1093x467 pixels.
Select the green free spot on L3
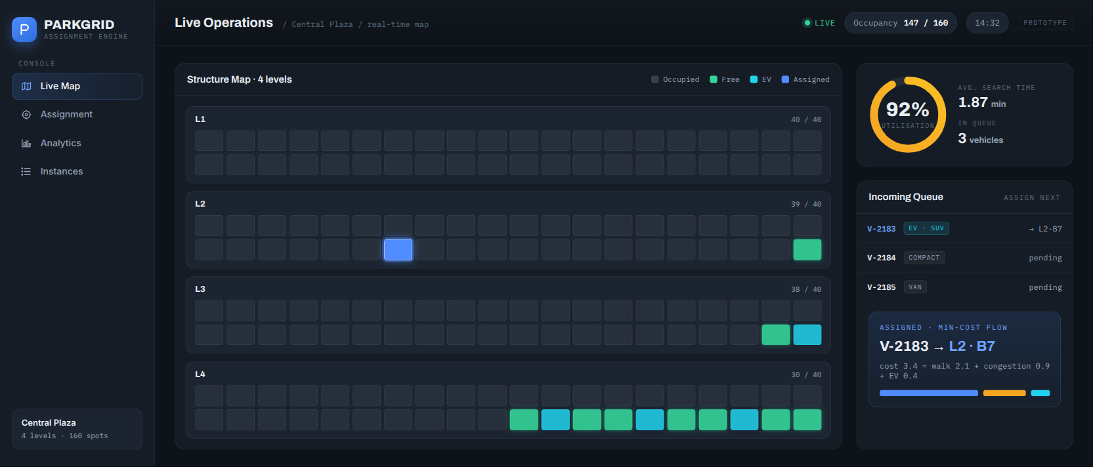pyautogui.click(x=776, y=335)
